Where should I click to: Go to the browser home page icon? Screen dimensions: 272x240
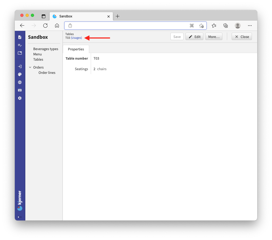click(x=57, y=26)
